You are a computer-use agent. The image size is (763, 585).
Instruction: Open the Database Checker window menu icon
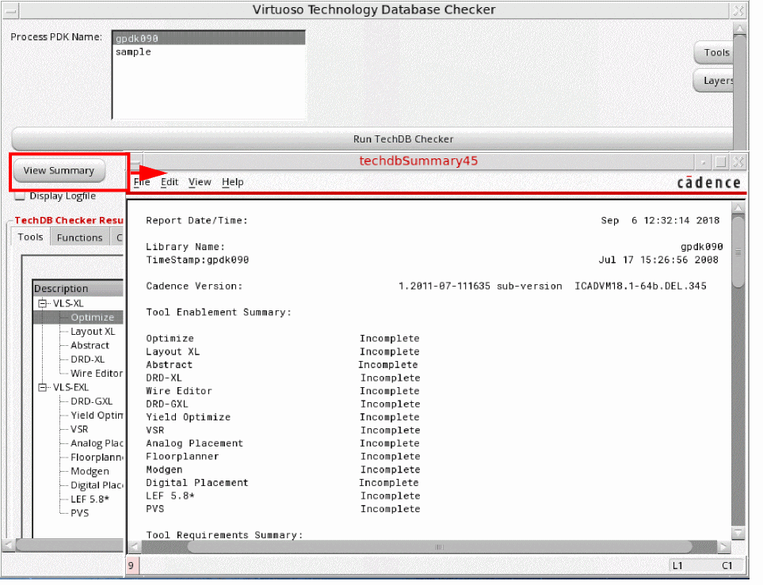click(10, 10)
